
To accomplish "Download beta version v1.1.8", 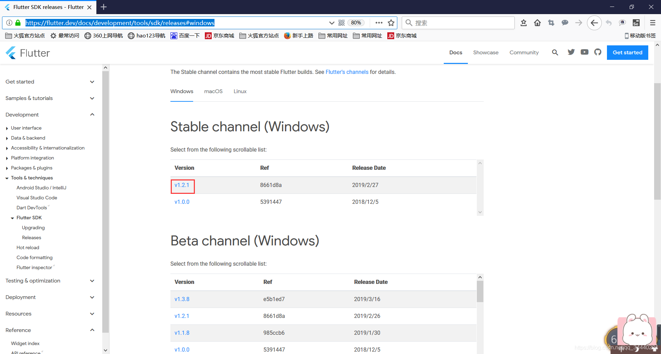I will pyautogui.click(x=182, y=333).
